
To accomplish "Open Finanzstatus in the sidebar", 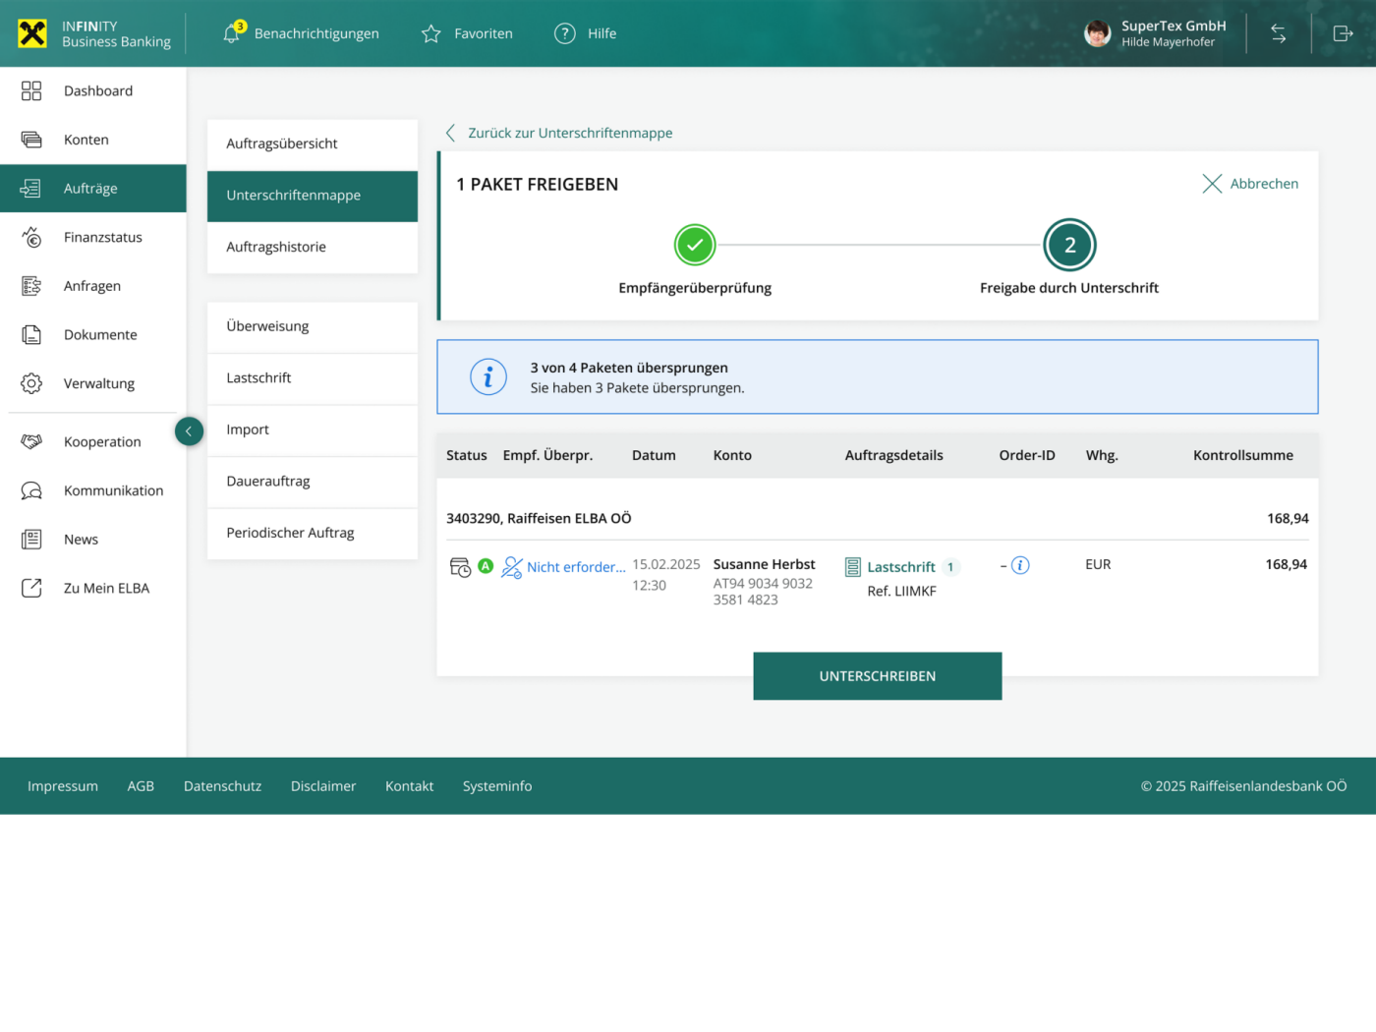I will (x=103, y=237).
